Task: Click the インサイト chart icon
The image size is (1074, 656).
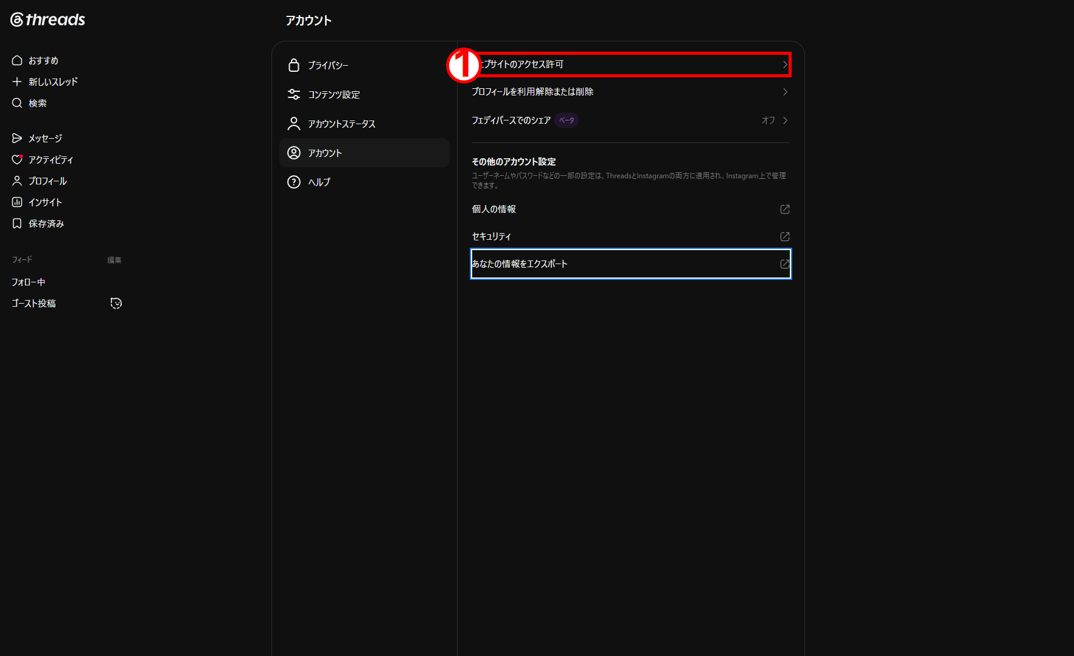Action: (17, 202)
